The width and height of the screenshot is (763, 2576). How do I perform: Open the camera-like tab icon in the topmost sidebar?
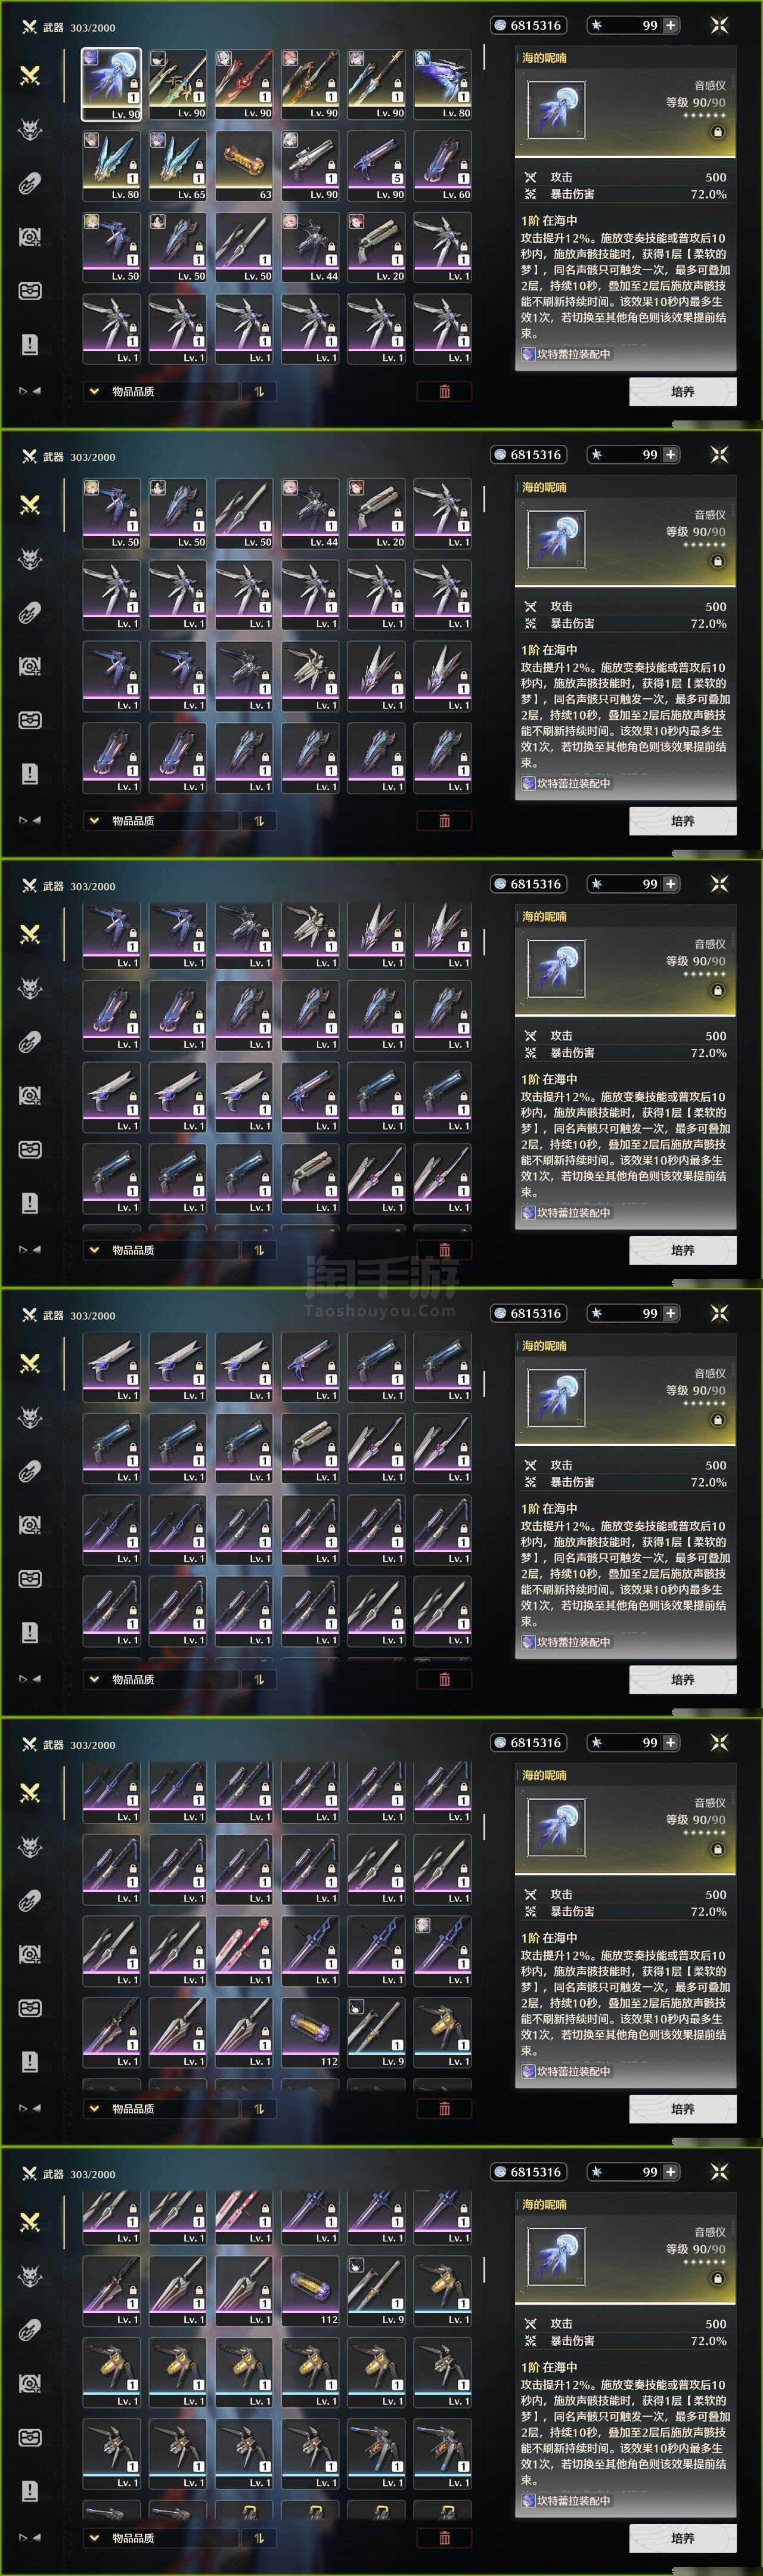coord(30,237)
